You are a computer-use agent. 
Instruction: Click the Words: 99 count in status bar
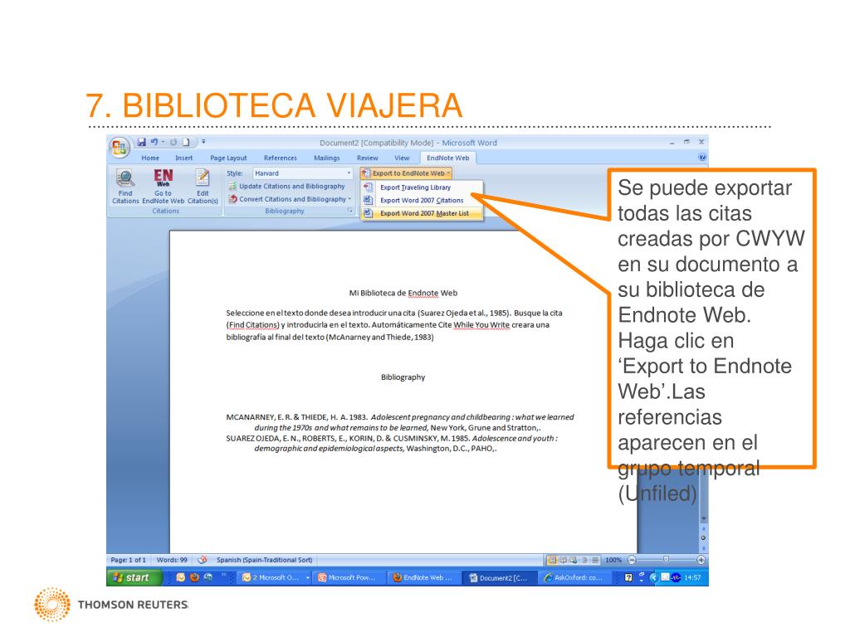point(172,560)
